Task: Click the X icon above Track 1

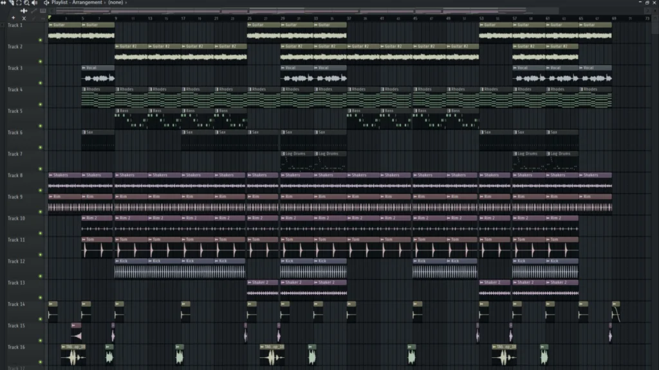Action: point(24,18)
